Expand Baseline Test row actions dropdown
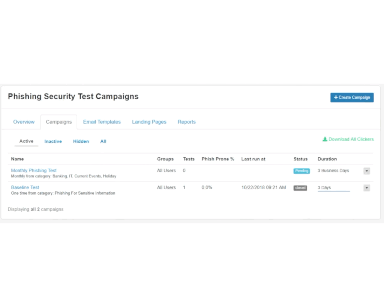The image size is (384, 307). click(366, 188)
